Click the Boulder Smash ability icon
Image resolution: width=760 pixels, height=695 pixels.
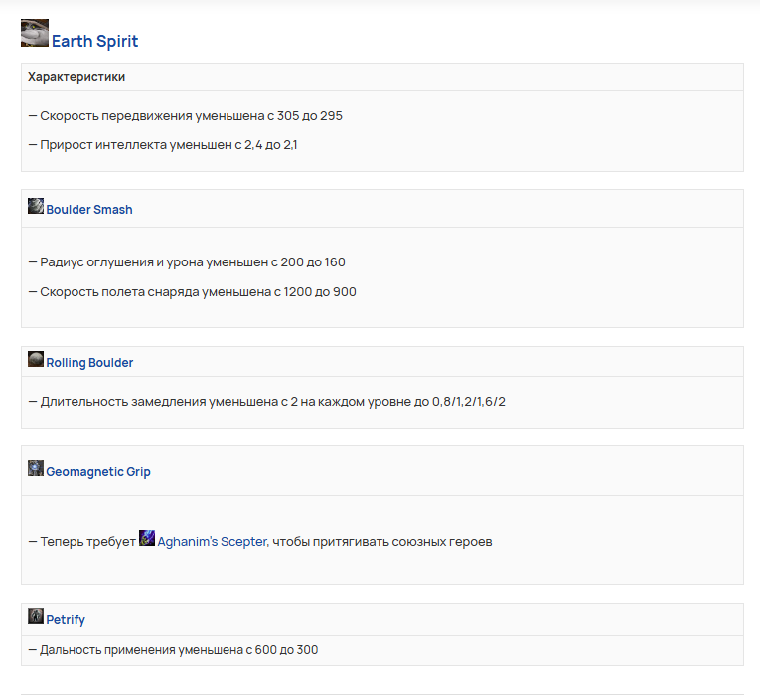coord(36,206)
